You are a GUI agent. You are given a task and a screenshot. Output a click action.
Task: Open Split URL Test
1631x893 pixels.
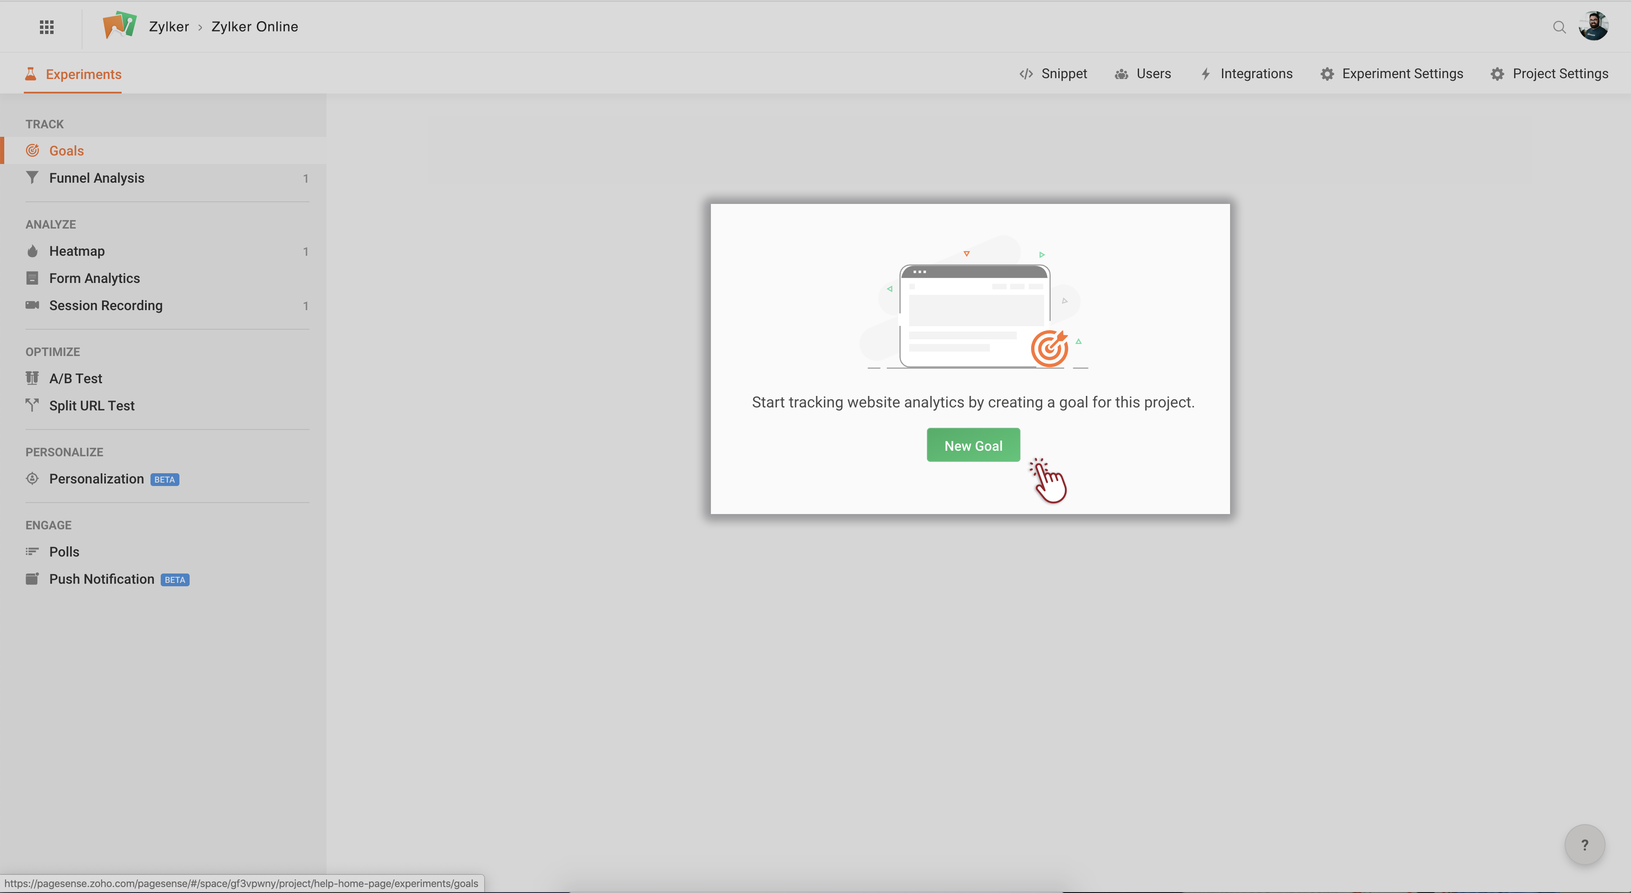[92, 405]
